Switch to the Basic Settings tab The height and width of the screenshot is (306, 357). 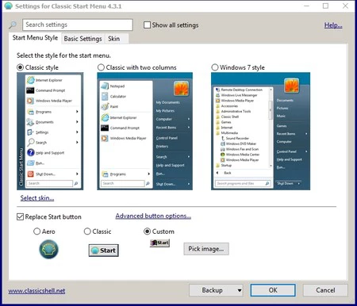click(83, 39)
